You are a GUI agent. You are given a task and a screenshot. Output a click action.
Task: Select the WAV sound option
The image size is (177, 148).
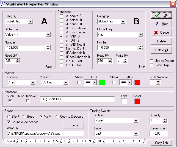click(41, 117)
